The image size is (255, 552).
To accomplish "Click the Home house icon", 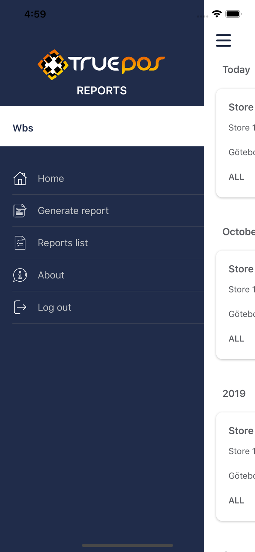I will pos(20,179).
